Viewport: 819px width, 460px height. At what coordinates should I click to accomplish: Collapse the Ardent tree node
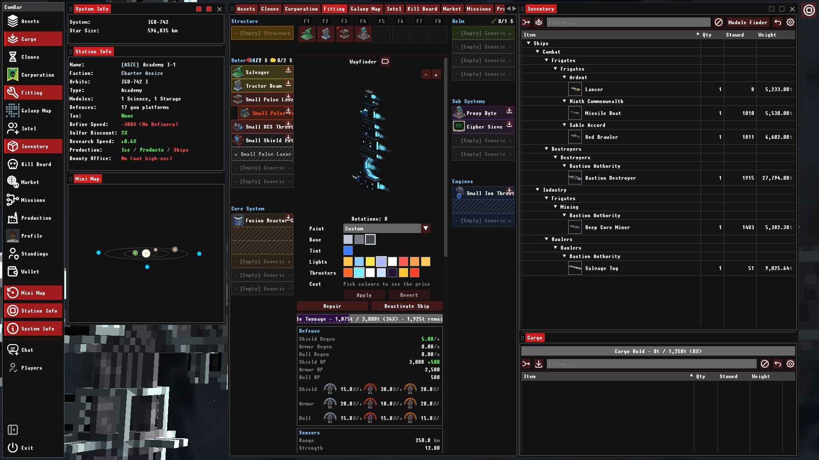point(564,77)
